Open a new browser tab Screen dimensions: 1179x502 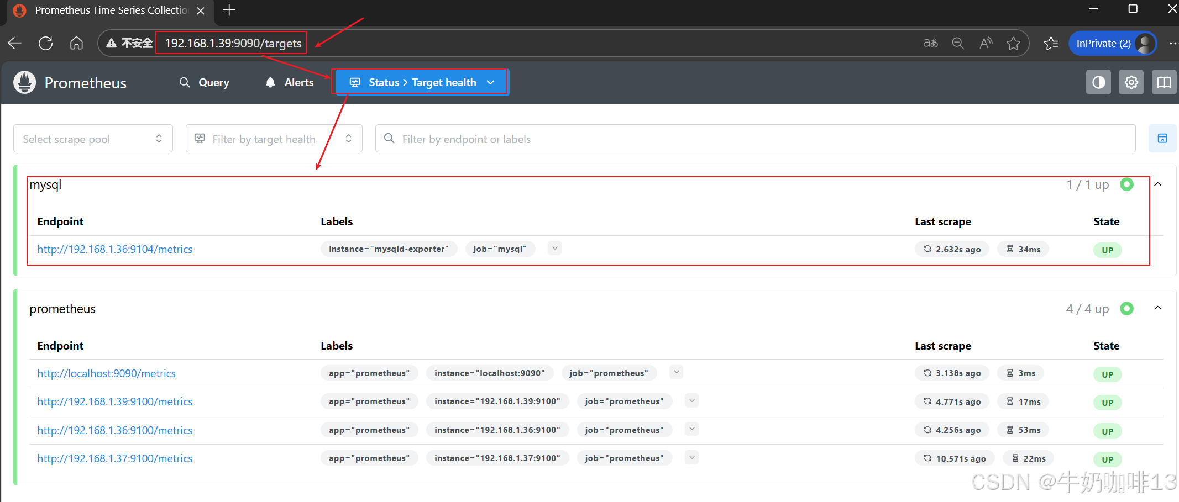[229, 10]
